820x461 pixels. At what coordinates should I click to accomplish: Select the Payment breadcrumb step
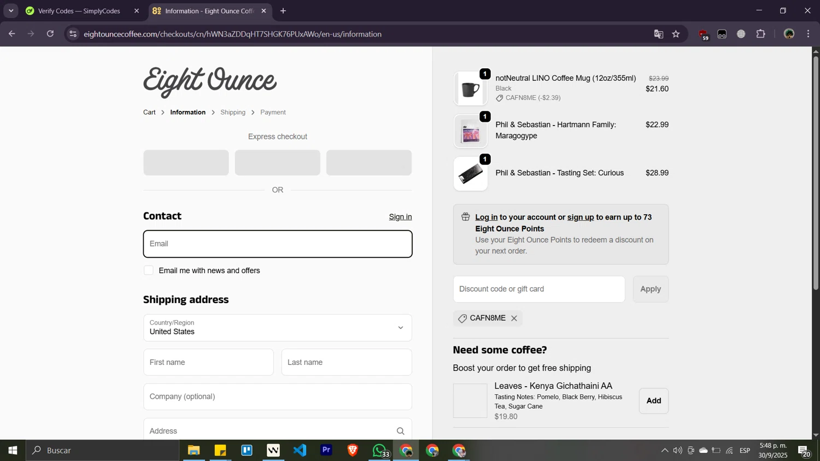pos(273,112)
